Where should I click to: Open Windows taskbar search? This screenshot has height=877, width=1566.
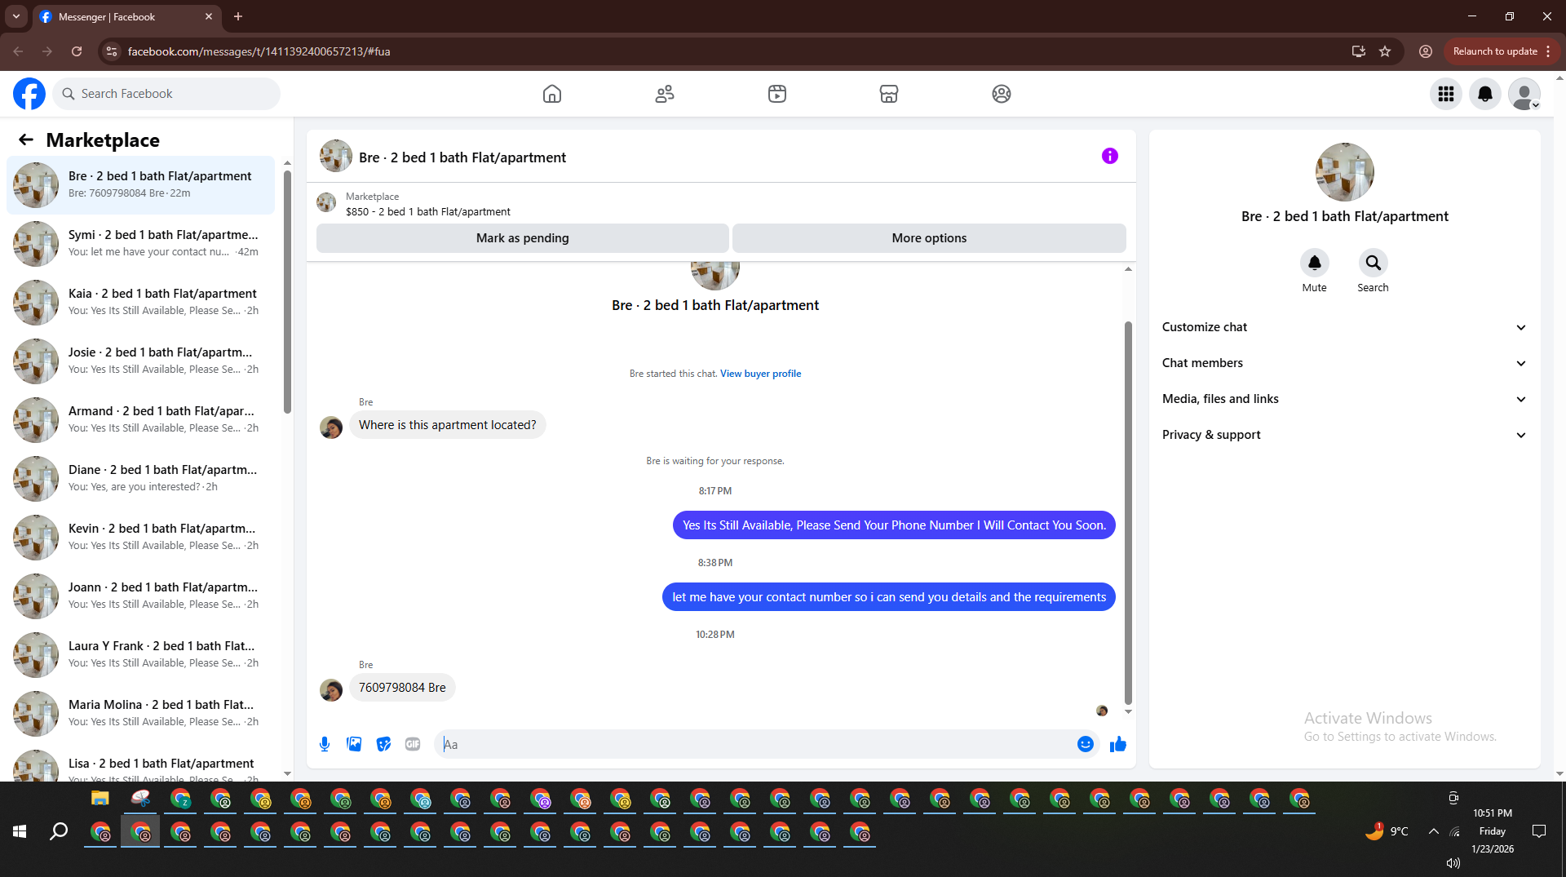(59, 831)
